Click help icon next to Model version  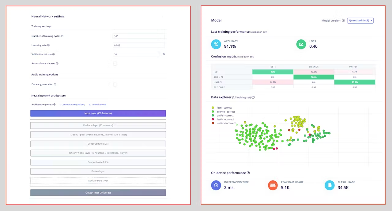(343, 21)
